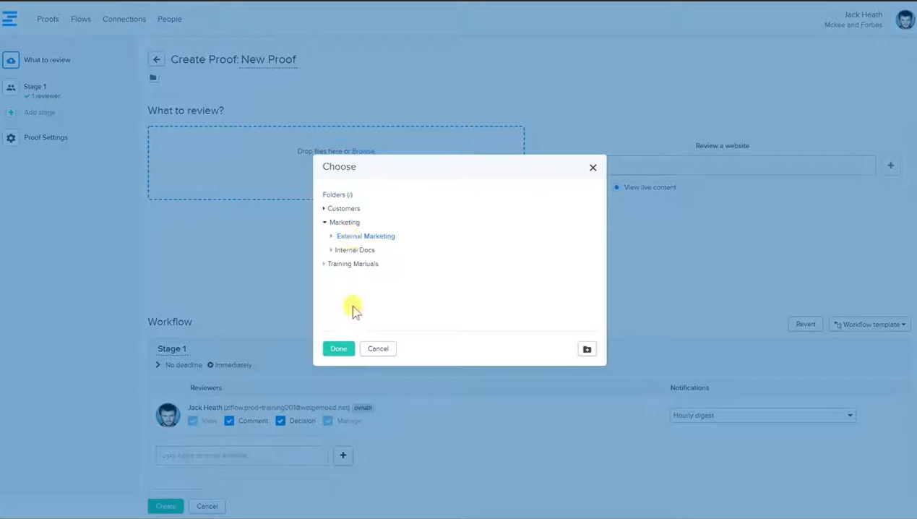The width and height of the screenshot is (917, 519).
Task: Click the Folders (/) root label
Action: click(337, 194)
